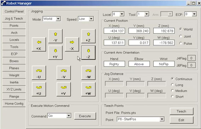Choose Medium jog distance
The height and width of the screenshot is (129, 201).
172,91
